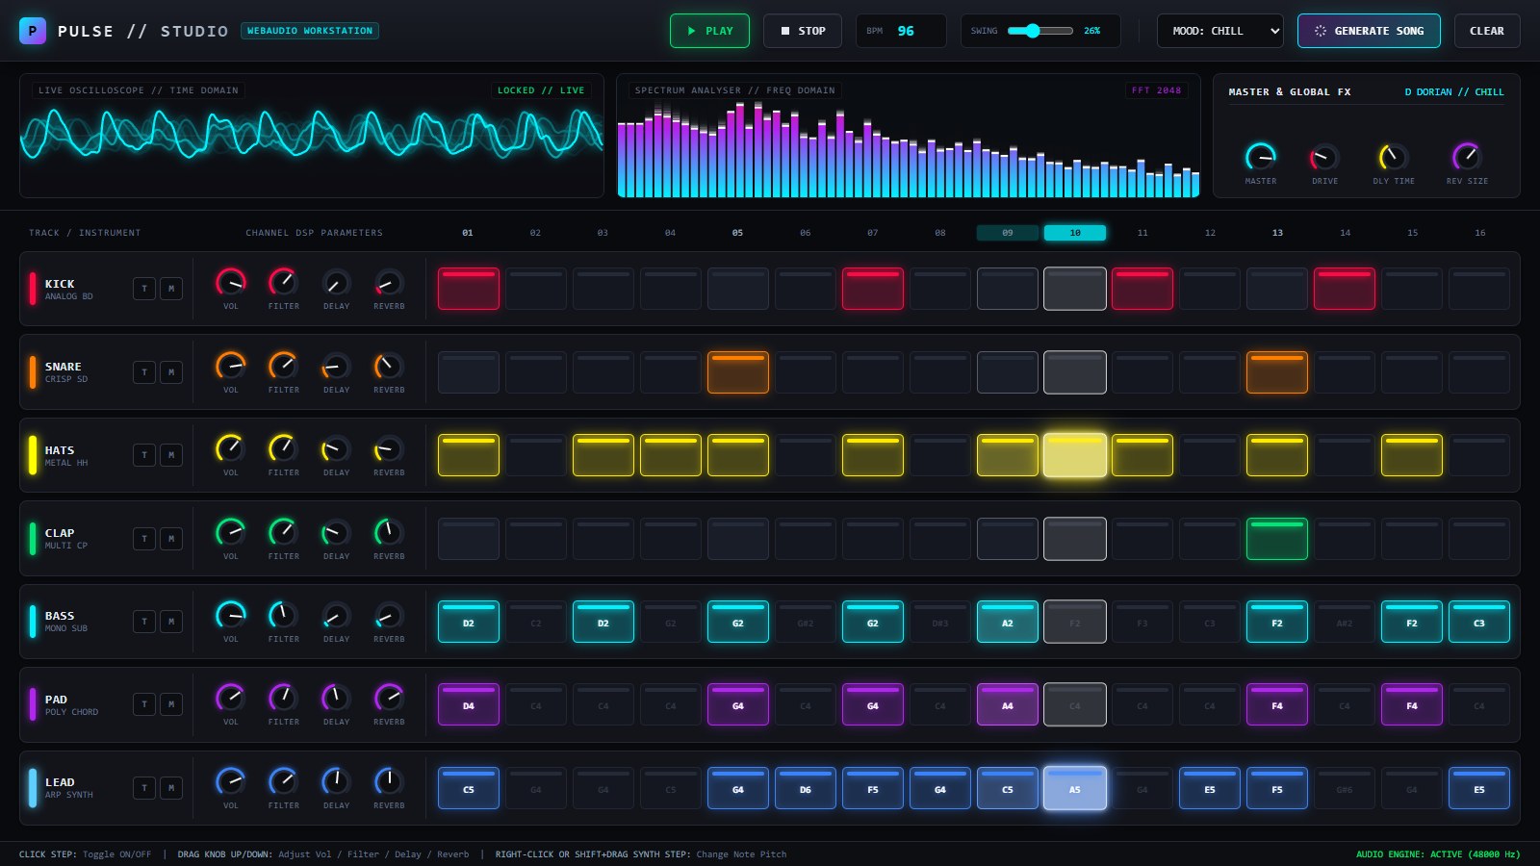Start playback with the PLAY button
The width and height of the screenshot is (1540, 866).
point(709,31)
